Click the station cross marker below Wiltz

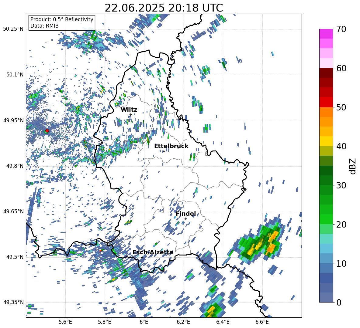[130, 115]
